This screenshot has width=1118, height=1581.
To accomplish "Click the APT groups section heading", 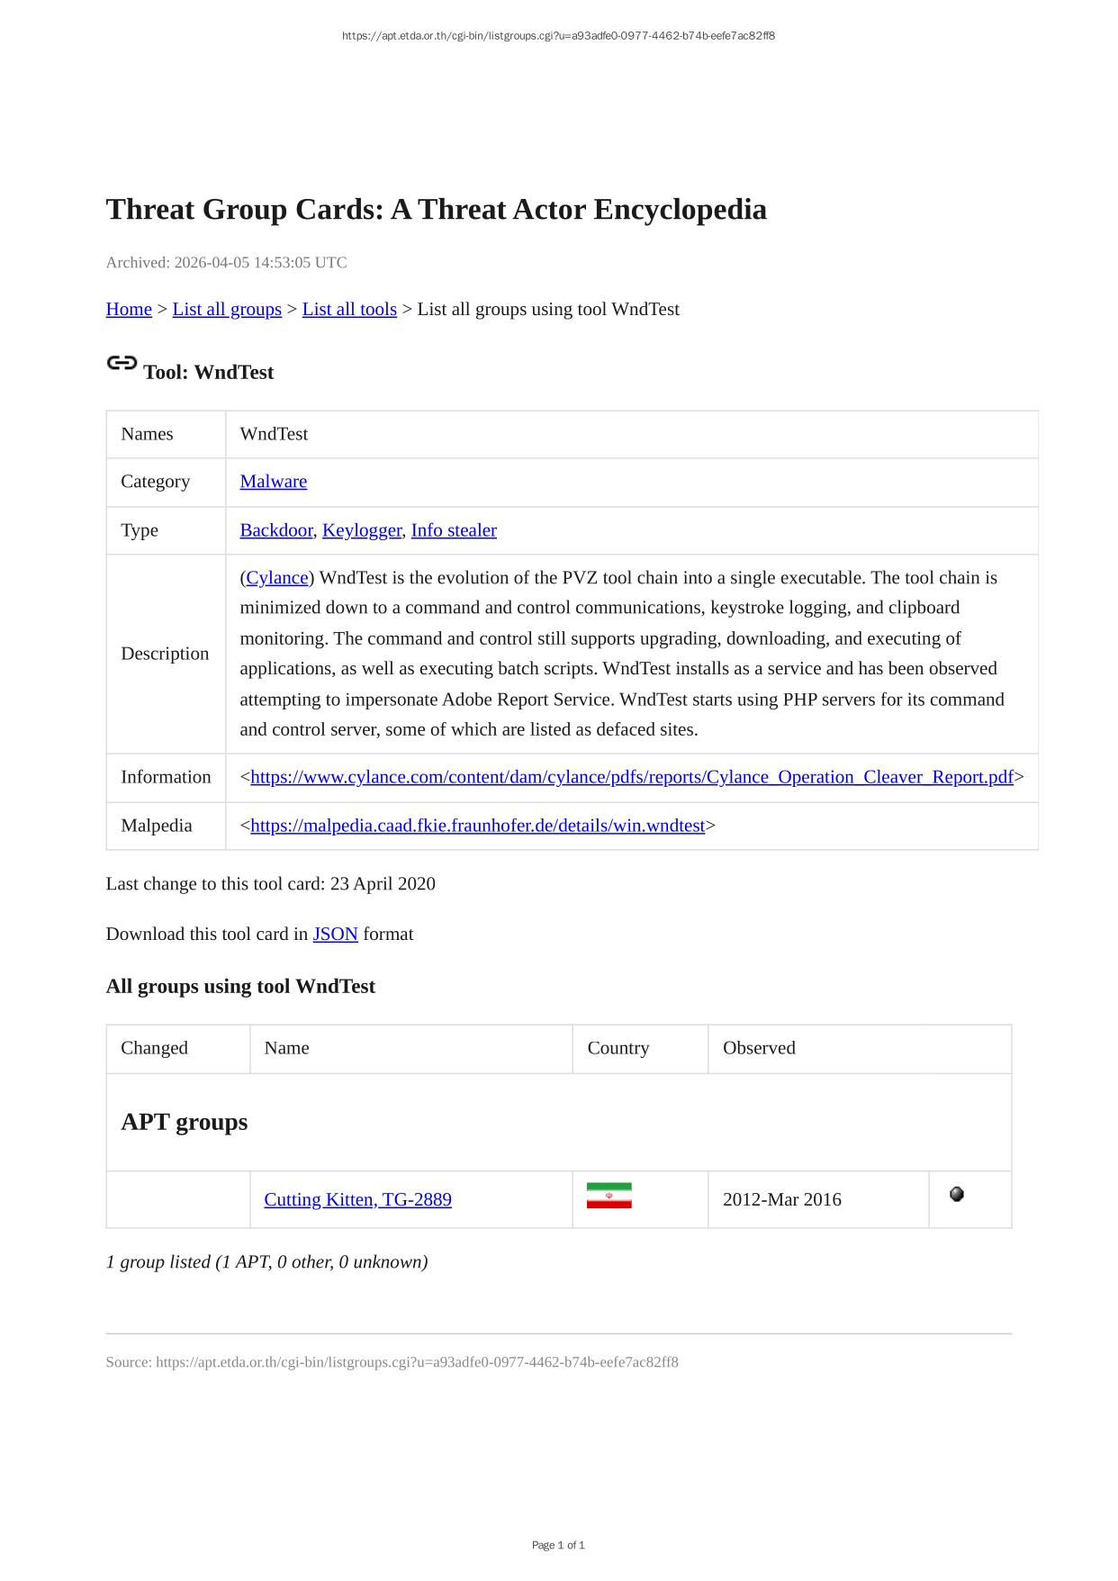I will coord(184,1122).
